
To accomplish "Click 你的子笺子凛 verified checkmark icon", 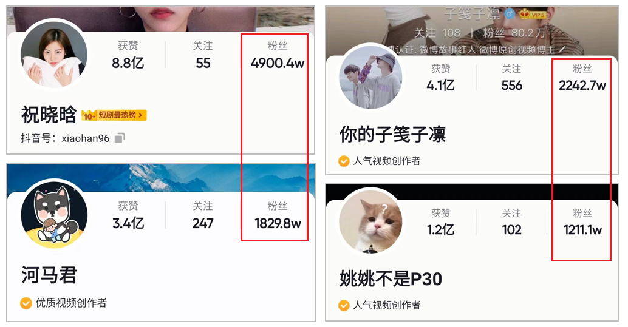I will point(344,161).
